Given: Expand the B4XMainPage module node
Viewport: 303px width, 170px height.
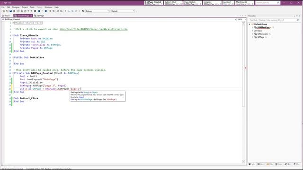Looking at the screenshot, I should pos(252,27).
